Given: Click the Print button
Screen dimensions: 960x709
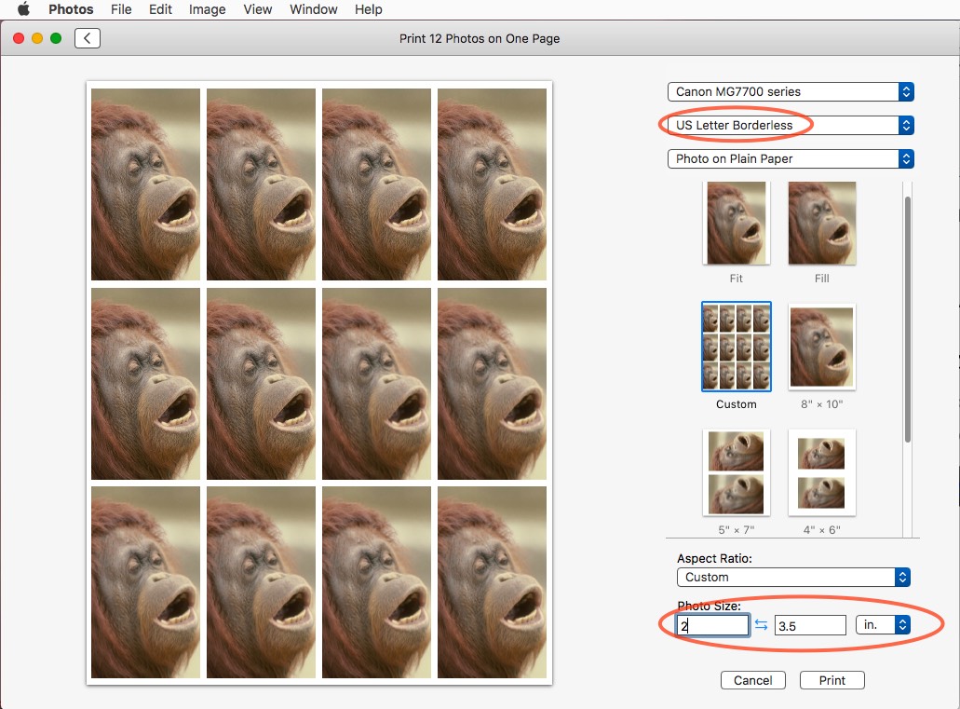Looking at the screenshot, I should pyautogui.click(x=832, y=680).
